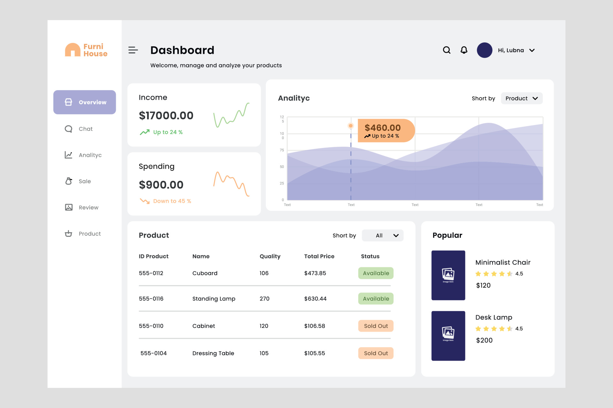The image size is (613, 408).
Task: Open the Review image icon
Action: pos(68,207)
